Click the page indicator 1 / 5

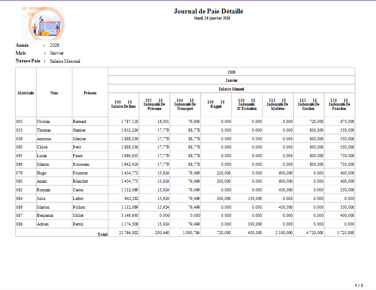tap(359, 285)
